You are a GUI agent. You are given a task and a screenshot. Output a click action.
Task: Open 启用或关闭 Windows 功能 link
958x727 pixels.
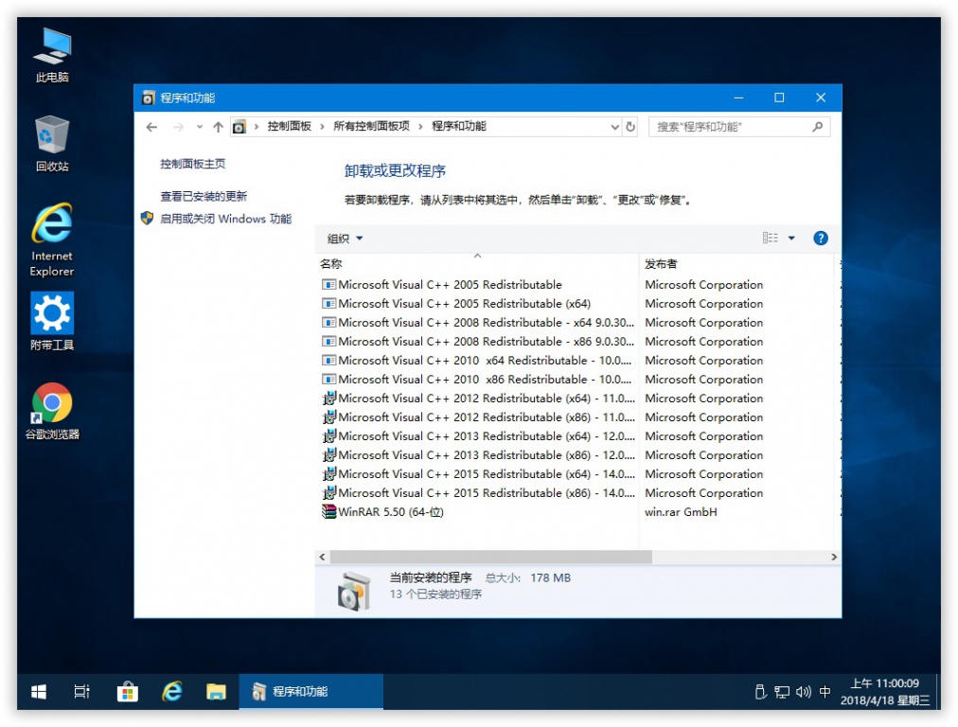click(x=225, y=219)
